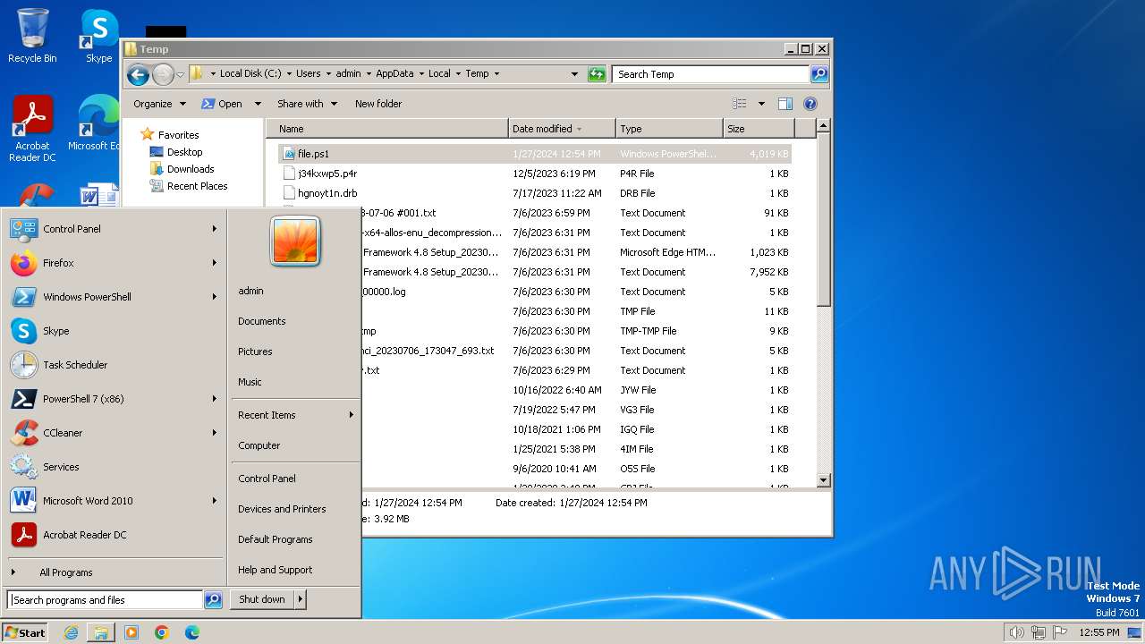Open the Skype desktop shortcut
Viewport: 1145px width, 644px height.
(x=98, y=36)
